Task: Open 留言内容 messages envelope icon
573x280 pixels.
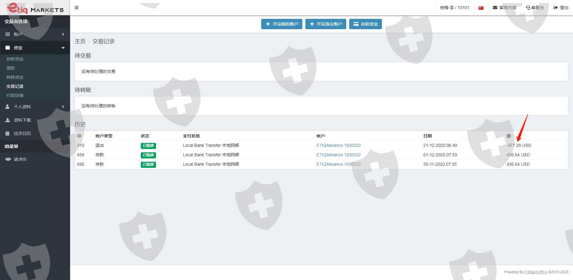Action: (x=495, y=8)
